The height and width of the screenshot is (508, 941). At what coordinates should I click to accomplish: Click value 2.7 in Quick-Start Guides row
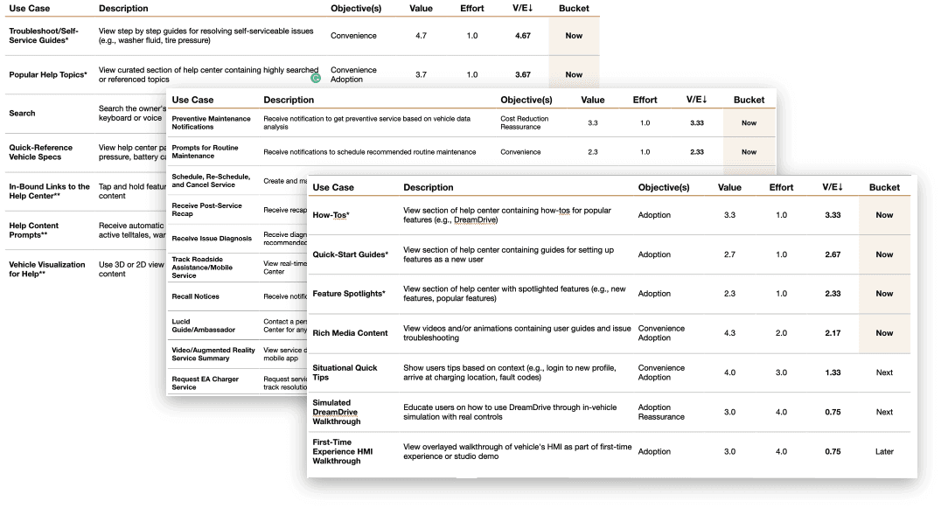coord(729,254)
